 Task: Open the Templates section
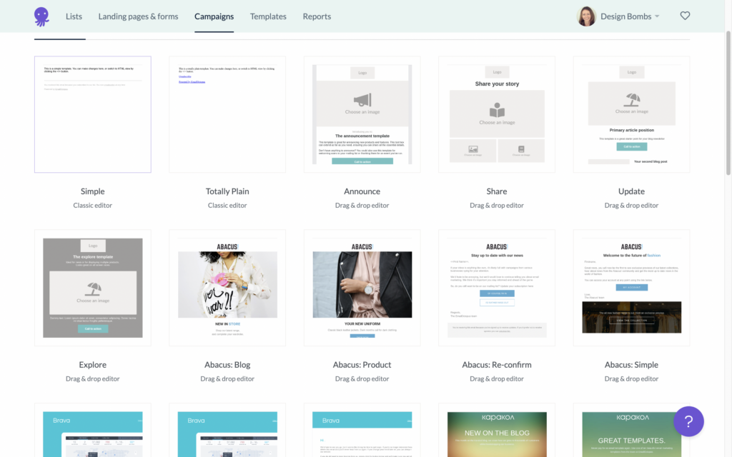(269, 16)
